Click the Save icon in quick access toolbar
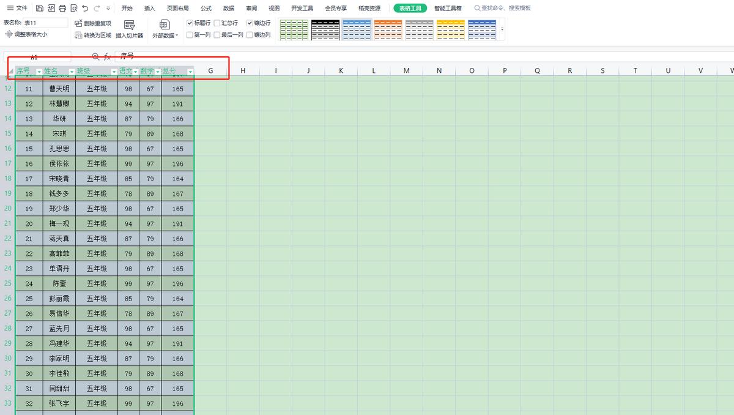The height and width of the screenshot is (415, 734). click(x=40, y=8)
